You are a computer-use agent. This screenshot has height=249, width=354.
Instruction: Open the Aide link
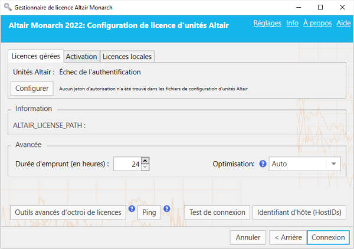point(343,23)
